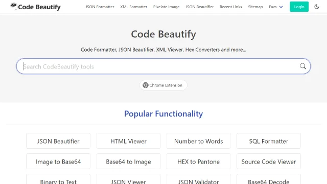The image size is (327, 184).
Task: Open the HTML Viewer tool card
Action: 128,141
